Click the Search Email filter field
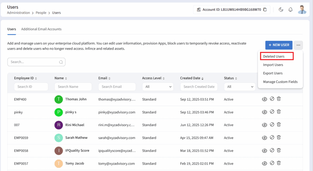Screen dimensions: 313x171 (x=117, y=87)
